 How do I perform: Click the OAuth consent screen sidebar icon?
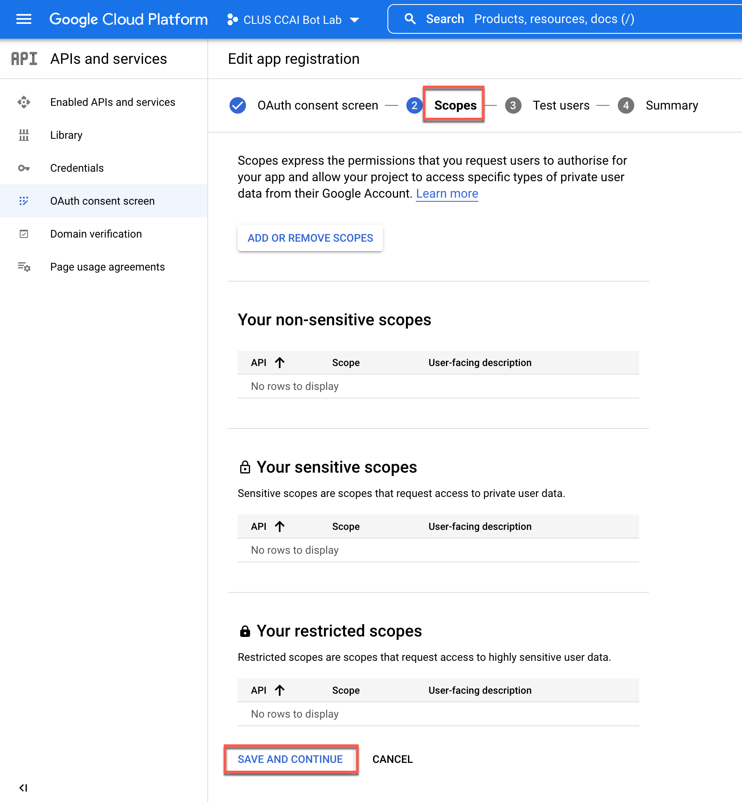pos(24,201)
